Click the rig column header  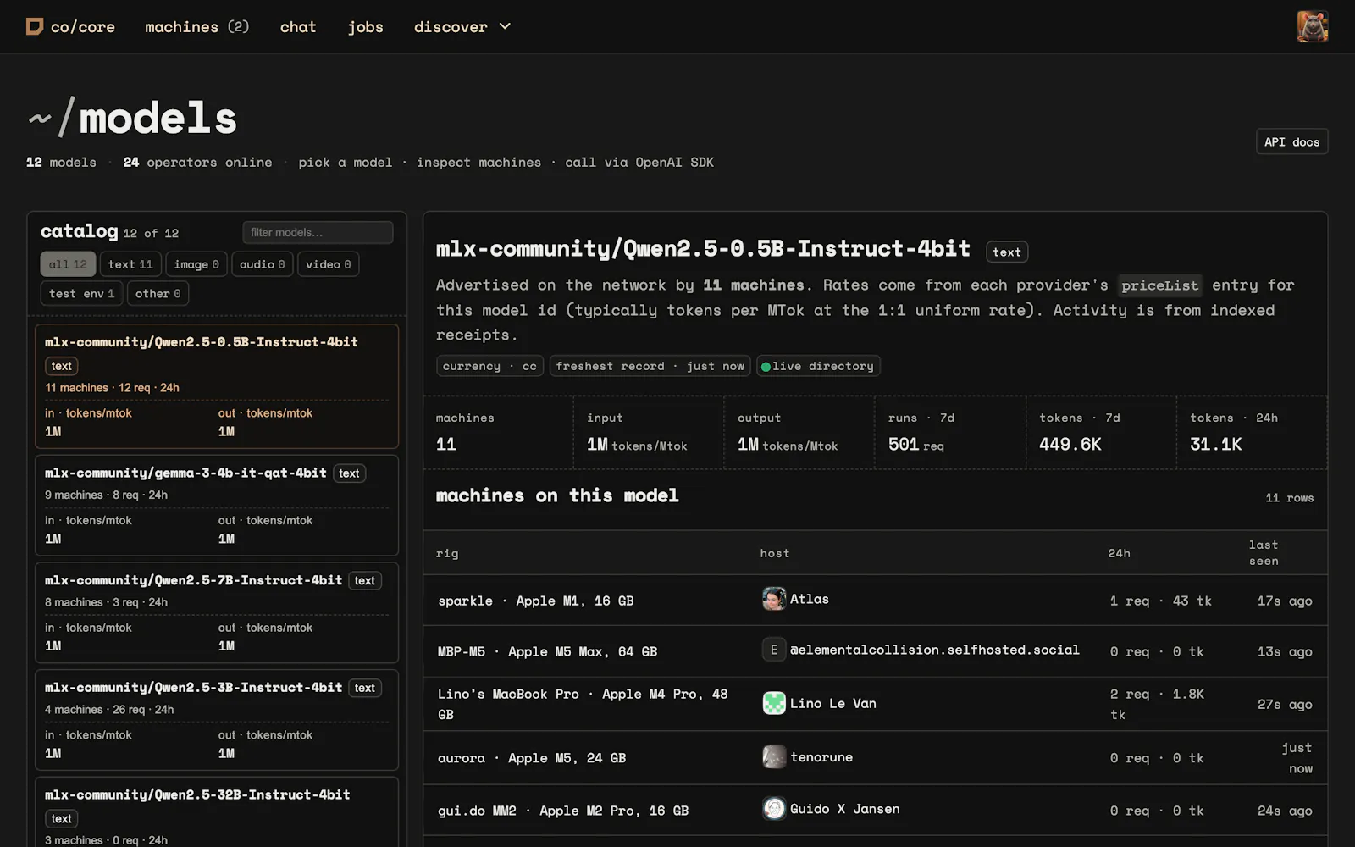(447, 553)
